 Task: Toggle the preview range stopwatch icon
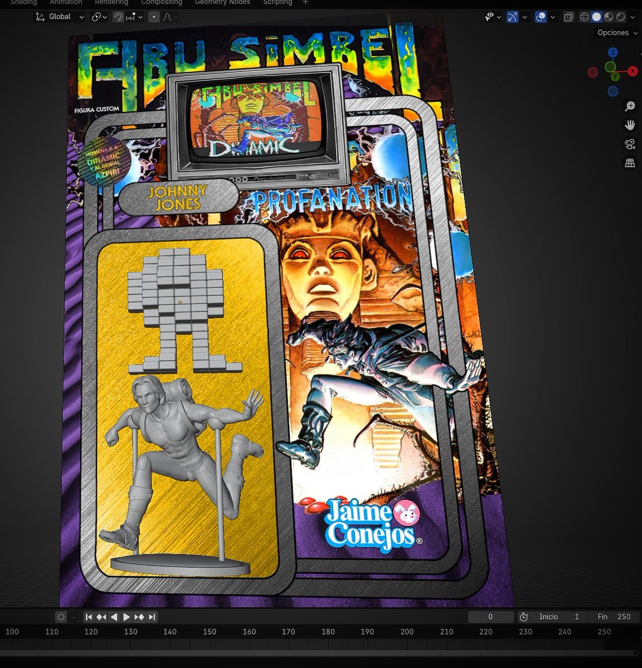[524, 617]
